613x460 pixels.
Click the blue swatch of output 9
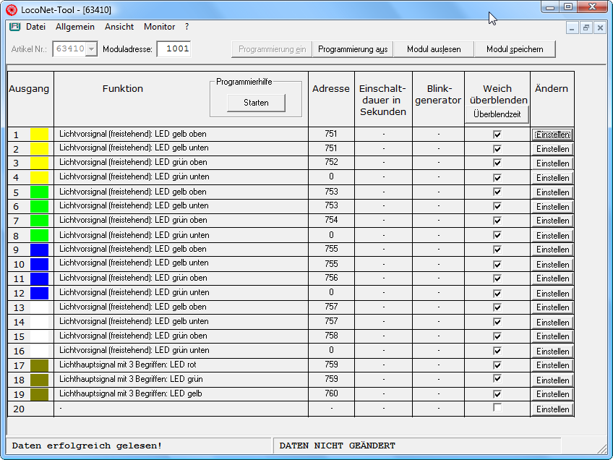point(40,250)
